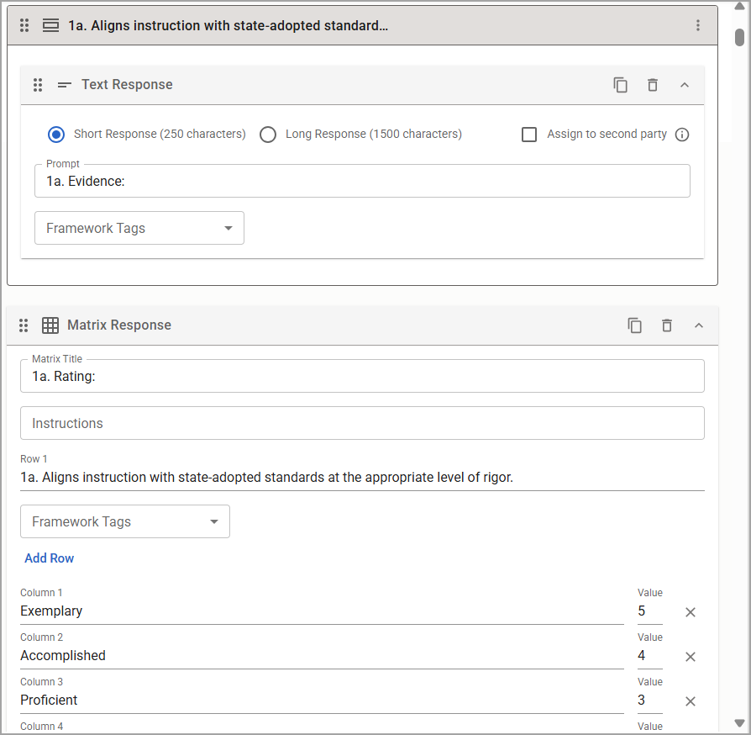Image resolution: width=751 pixels, height=735 pixels.
Task: Open Framework Tags dropdown in Text Response
Action: (139, 228)
